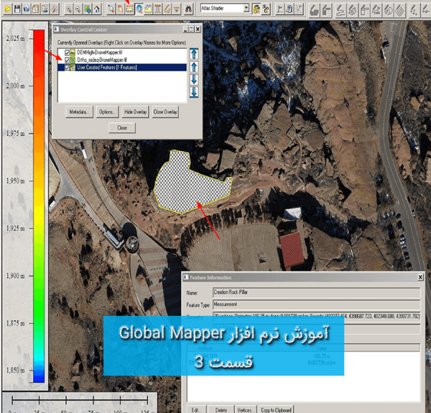Select the Zoom tool in toolbar
This screenshot has width=431, height=413.
[111, 9]
